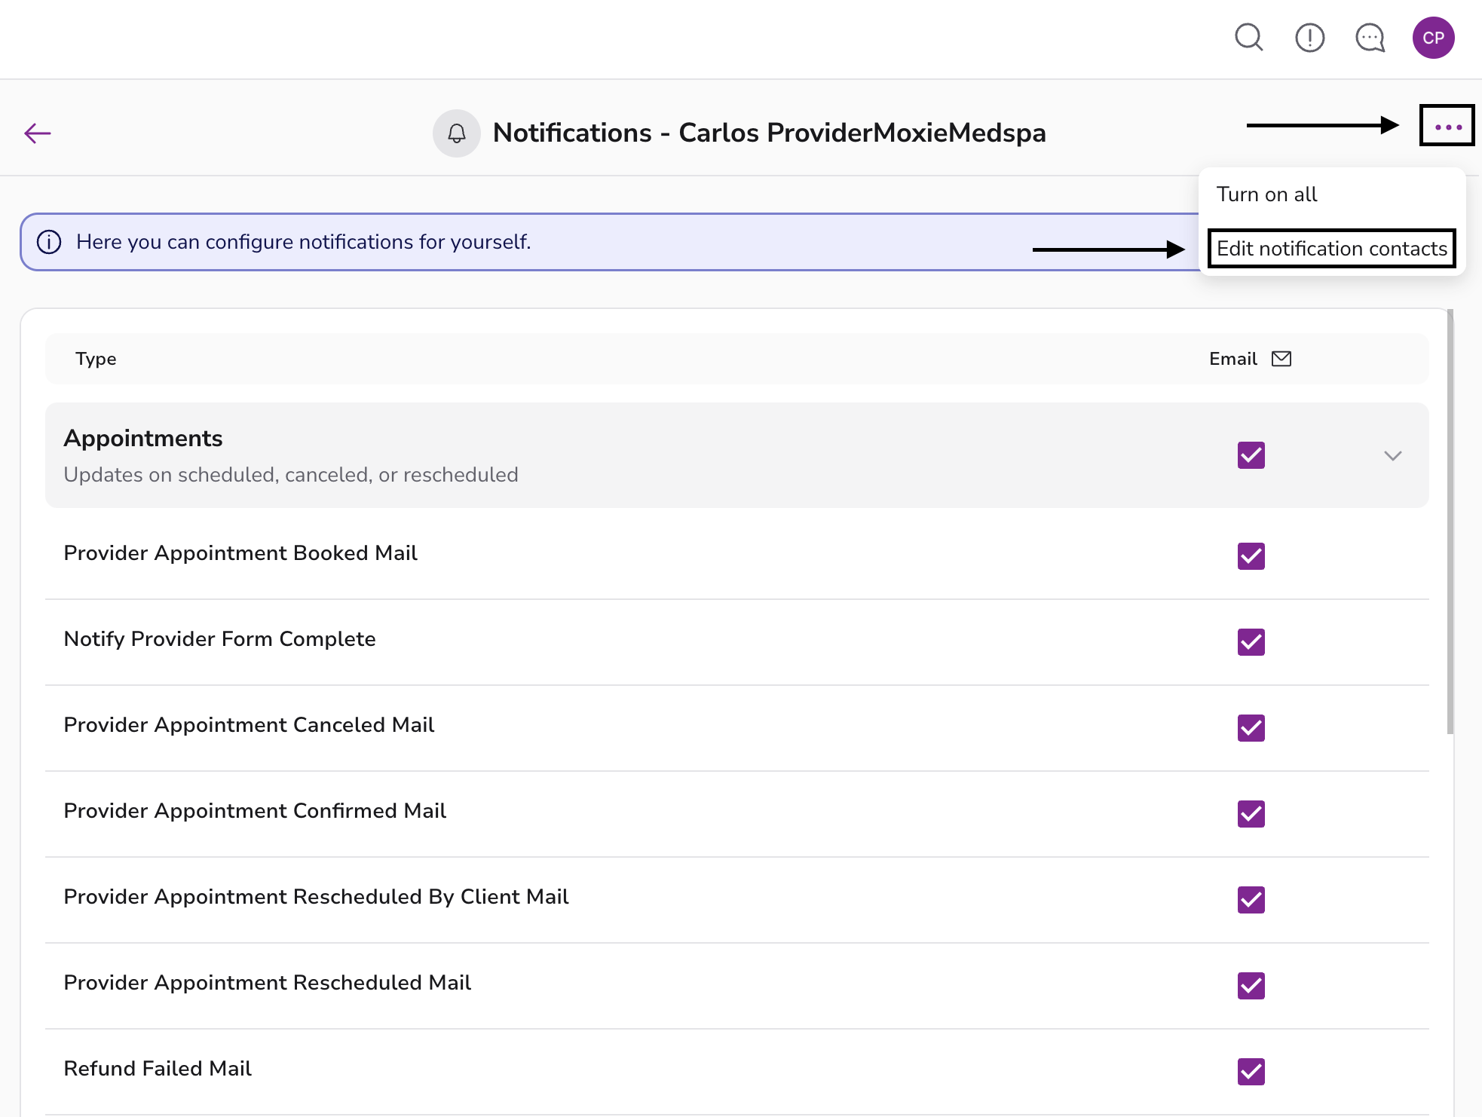Click the Appointments section header
Viewport: 1482px width, 1117px height.
142,439
